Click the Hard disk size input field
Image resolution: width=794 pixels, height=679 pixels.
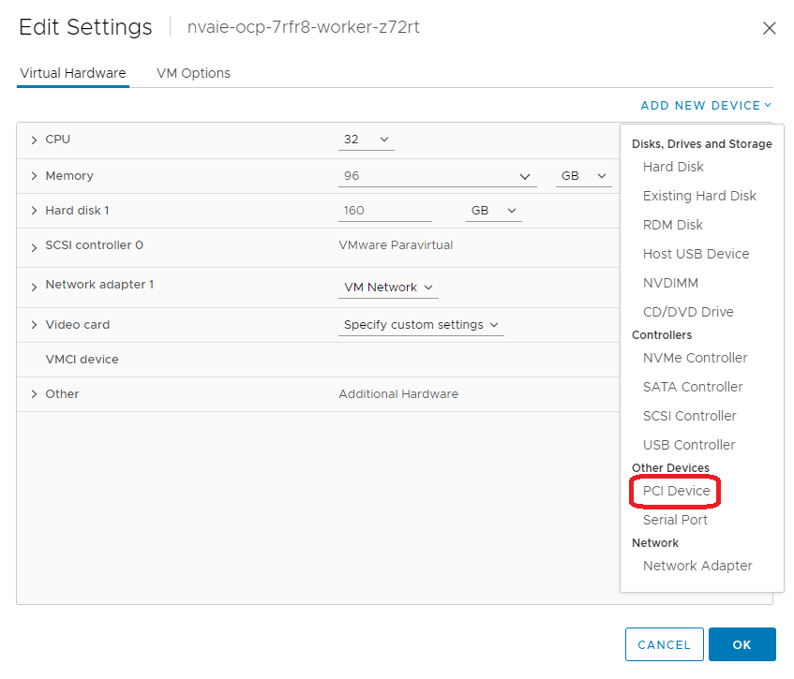(384, 211)
